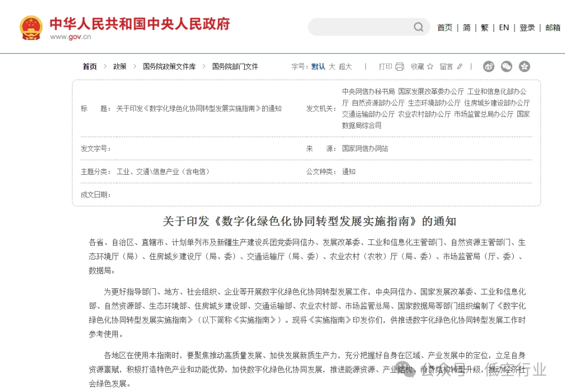
Task: Click the pencil icon beside 留言
Action: click(x=459, y=66)
